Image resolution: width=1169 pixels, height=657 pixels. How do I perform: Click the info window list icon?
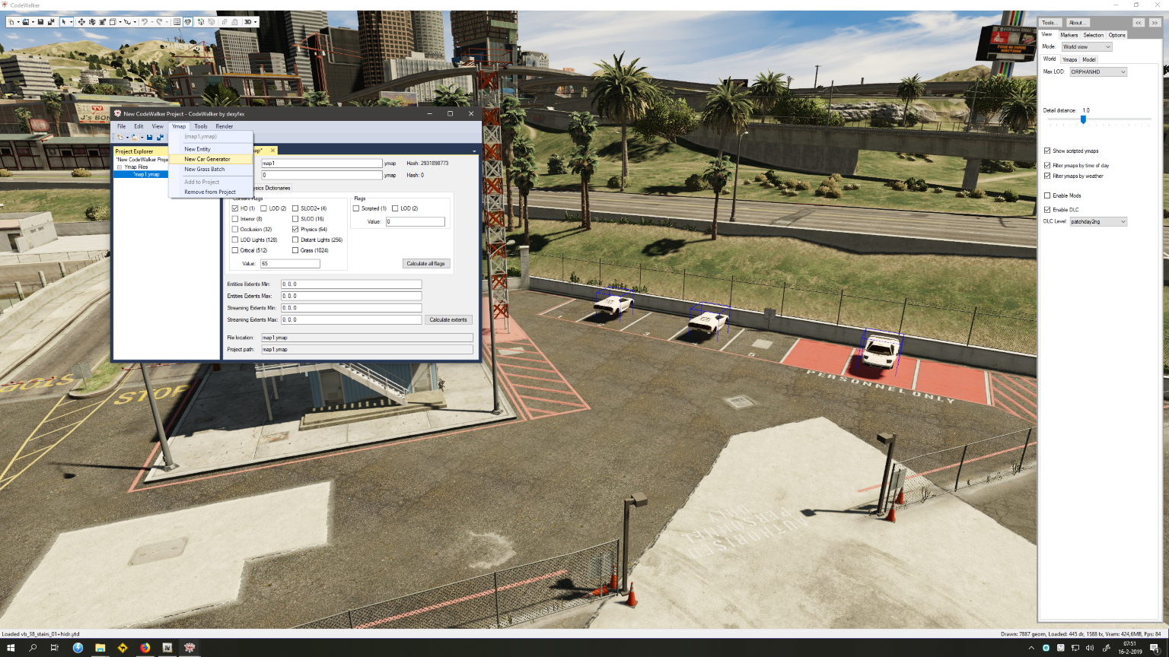point(177,22)
